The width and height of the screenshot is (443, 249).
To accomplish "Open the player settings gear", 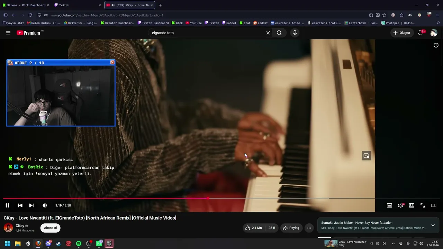I will (400, 205).
